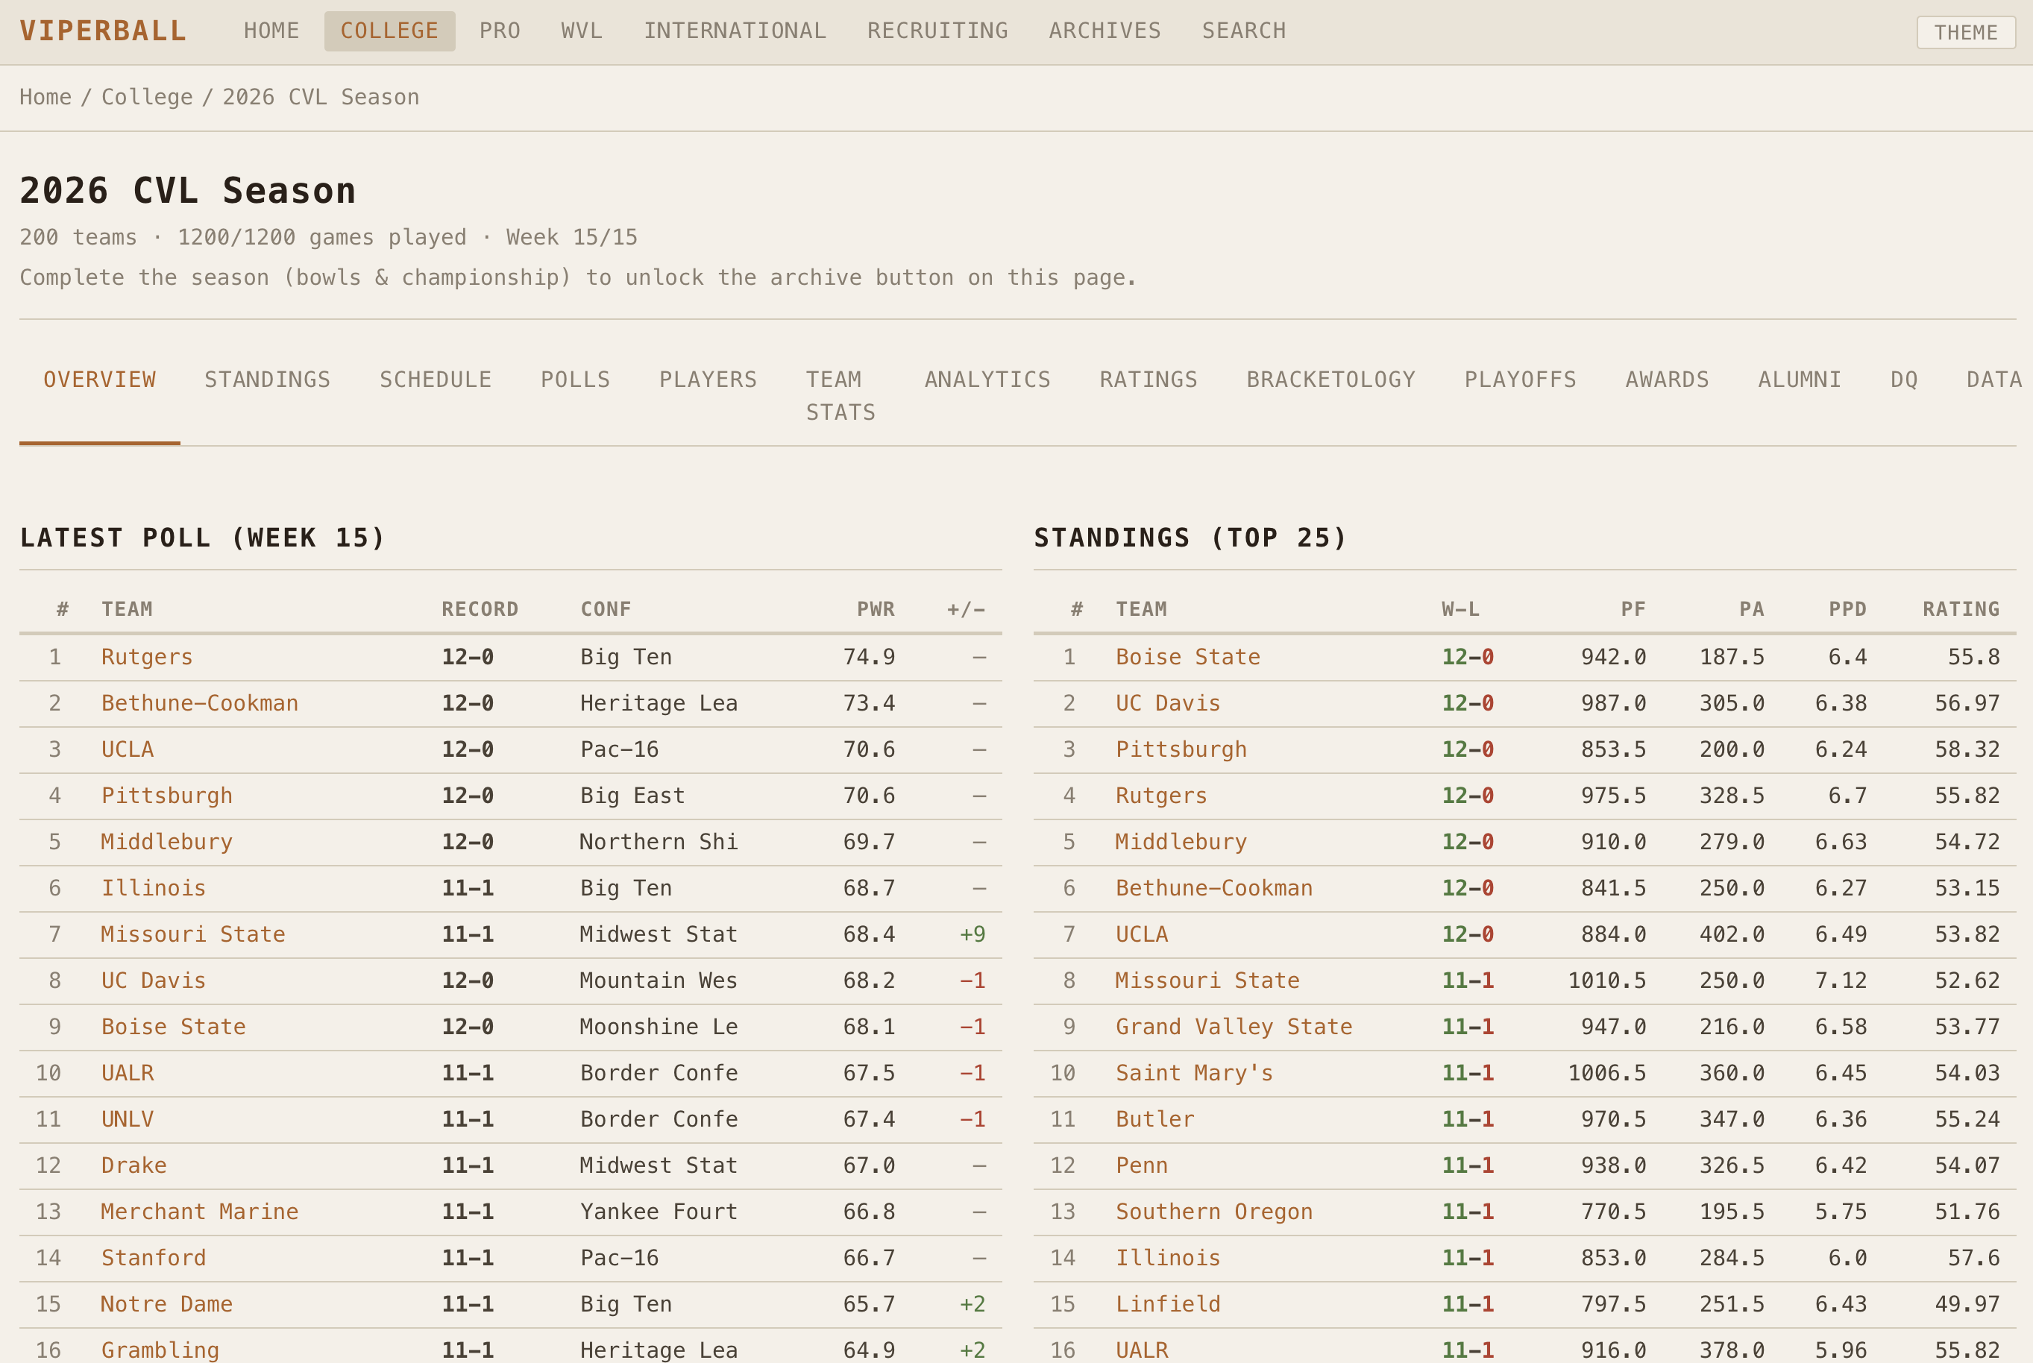Switch to the RATINGS tab
2033x1363 pixels.
click(1149, 380)
